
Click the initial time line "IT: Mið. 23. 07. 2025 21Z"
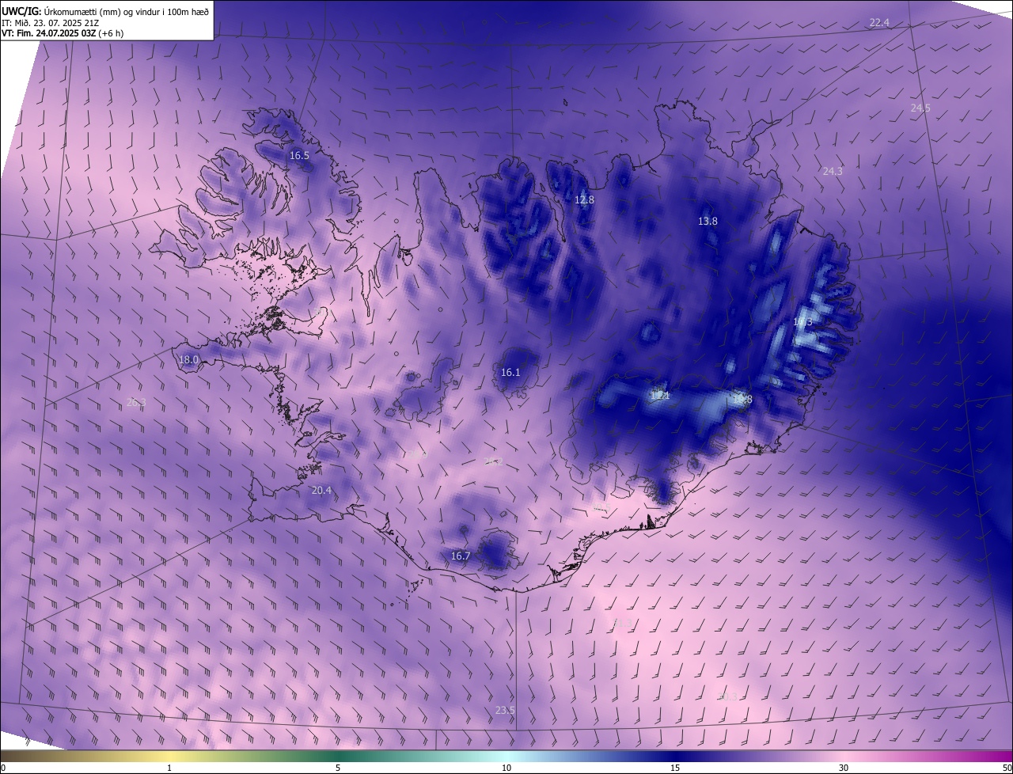(50, 23)
